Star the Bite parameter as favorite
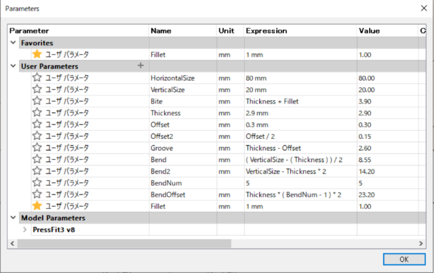This screenshot has width=434, height=273. pyautogui.click(x=37, y=101)
